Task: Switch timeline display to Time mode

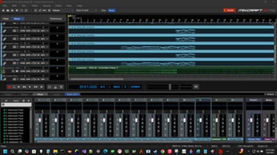Action: tap(103, 11)
